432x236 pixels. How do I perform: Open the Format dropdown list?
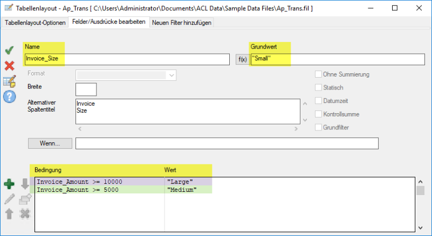pos(172,75)
